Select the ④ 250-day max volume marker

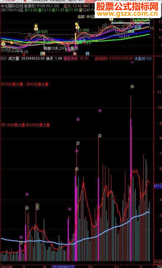click(x=132, y=86)
